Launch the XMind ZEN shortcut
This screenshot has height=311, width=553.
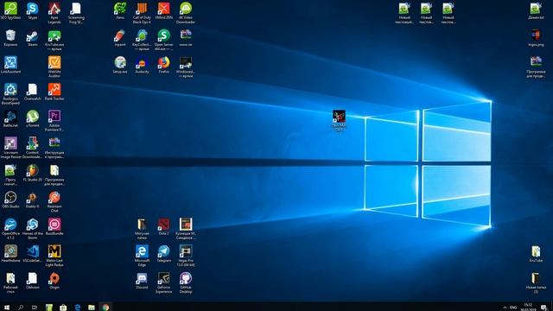(163, 10)
